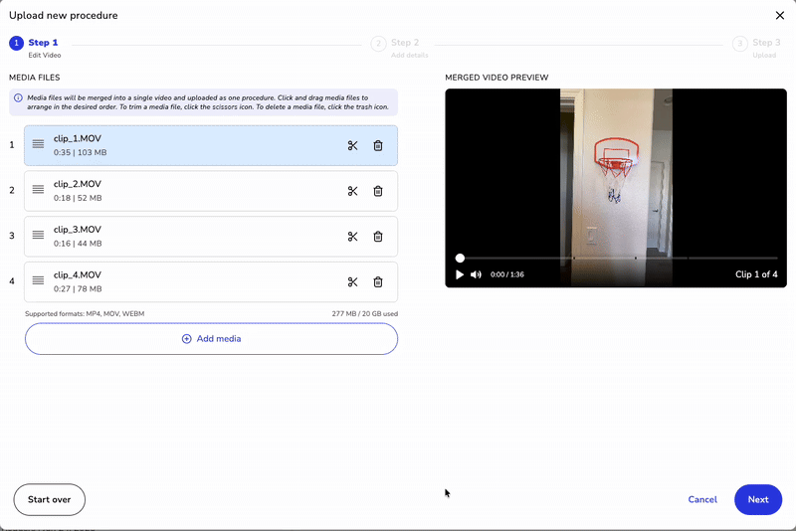Image resolution: width=796 pixels, height=531 pixels.
Task: Mute the video preview volume
Action: 476,274
